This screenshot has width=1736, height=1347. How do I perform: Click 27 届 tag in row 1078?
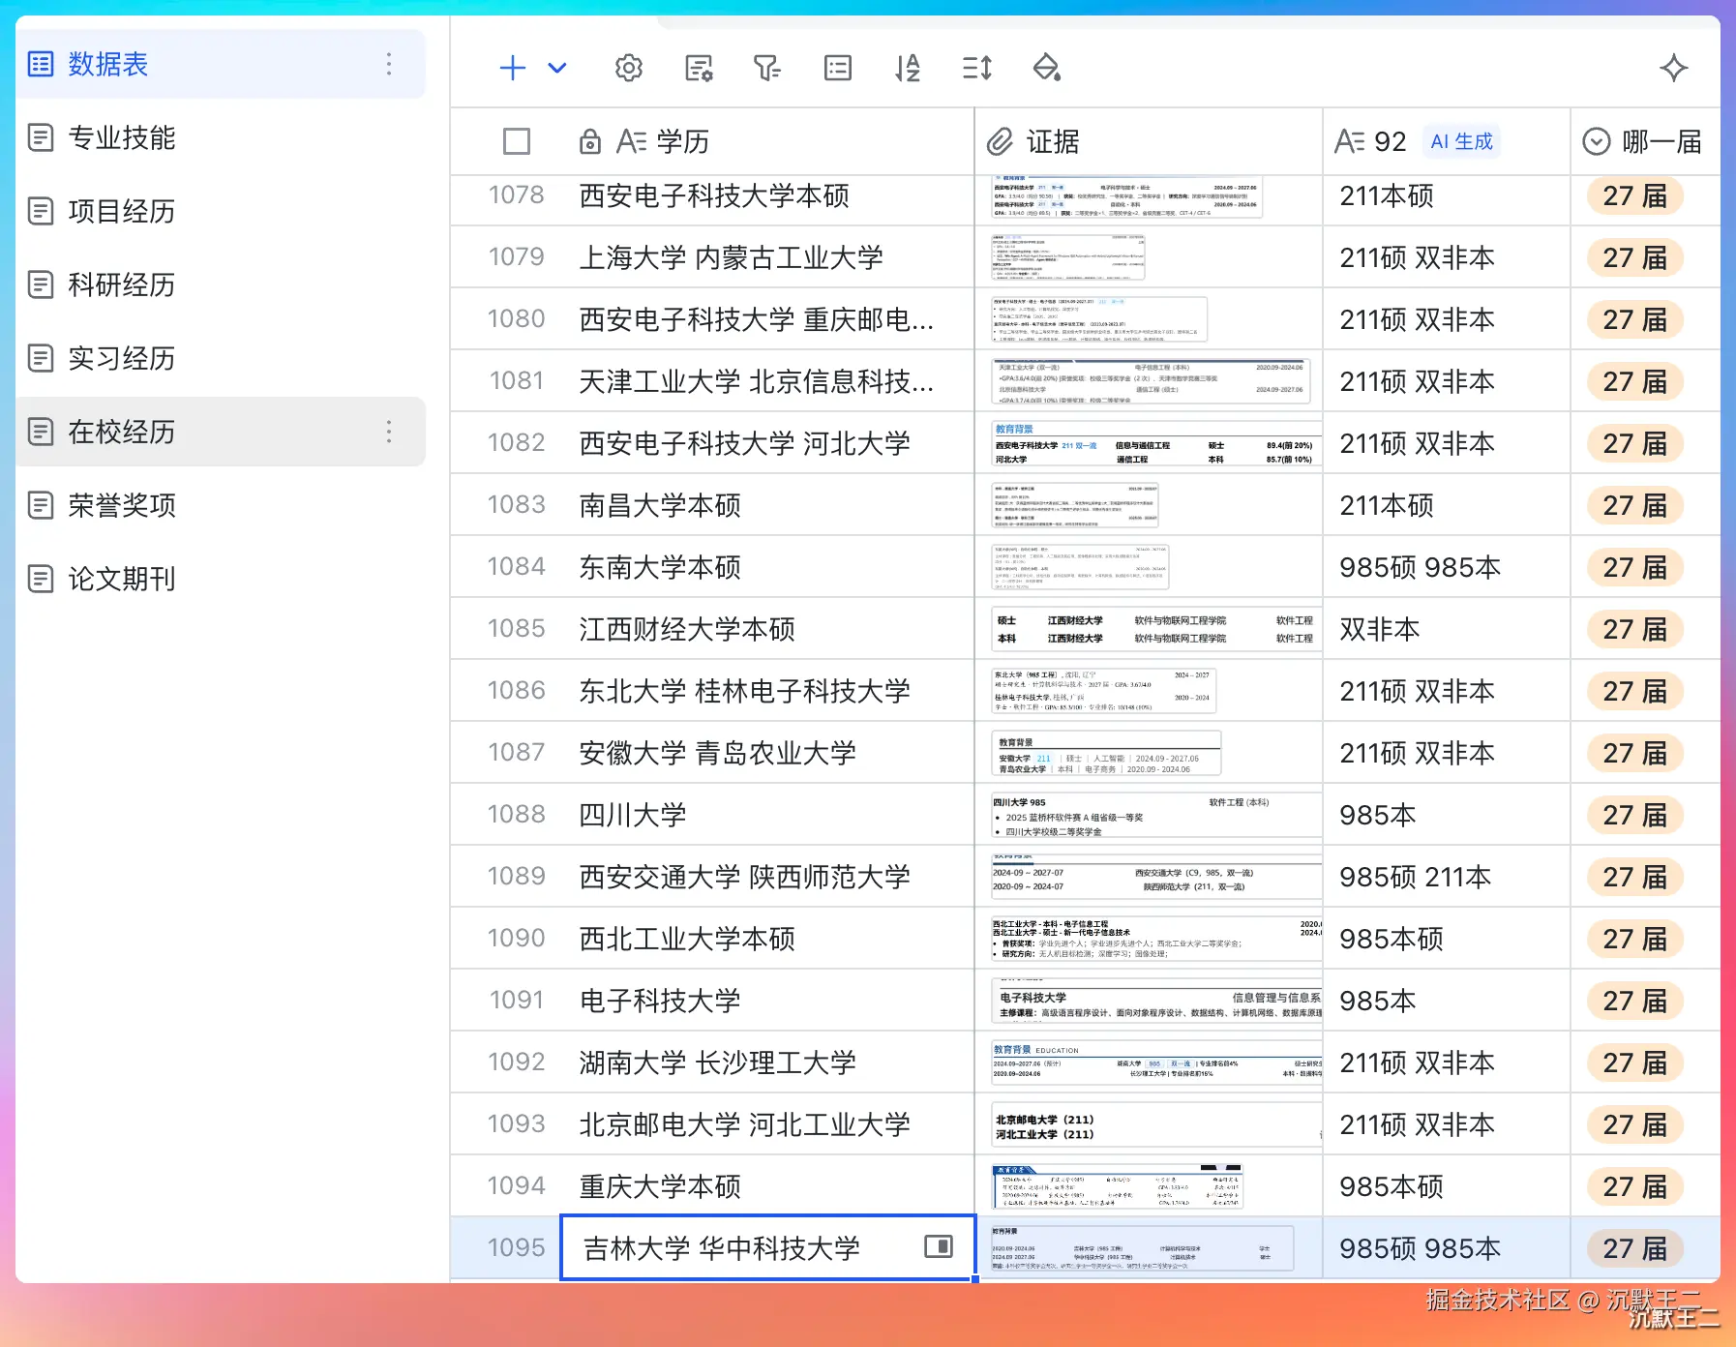1634,196
